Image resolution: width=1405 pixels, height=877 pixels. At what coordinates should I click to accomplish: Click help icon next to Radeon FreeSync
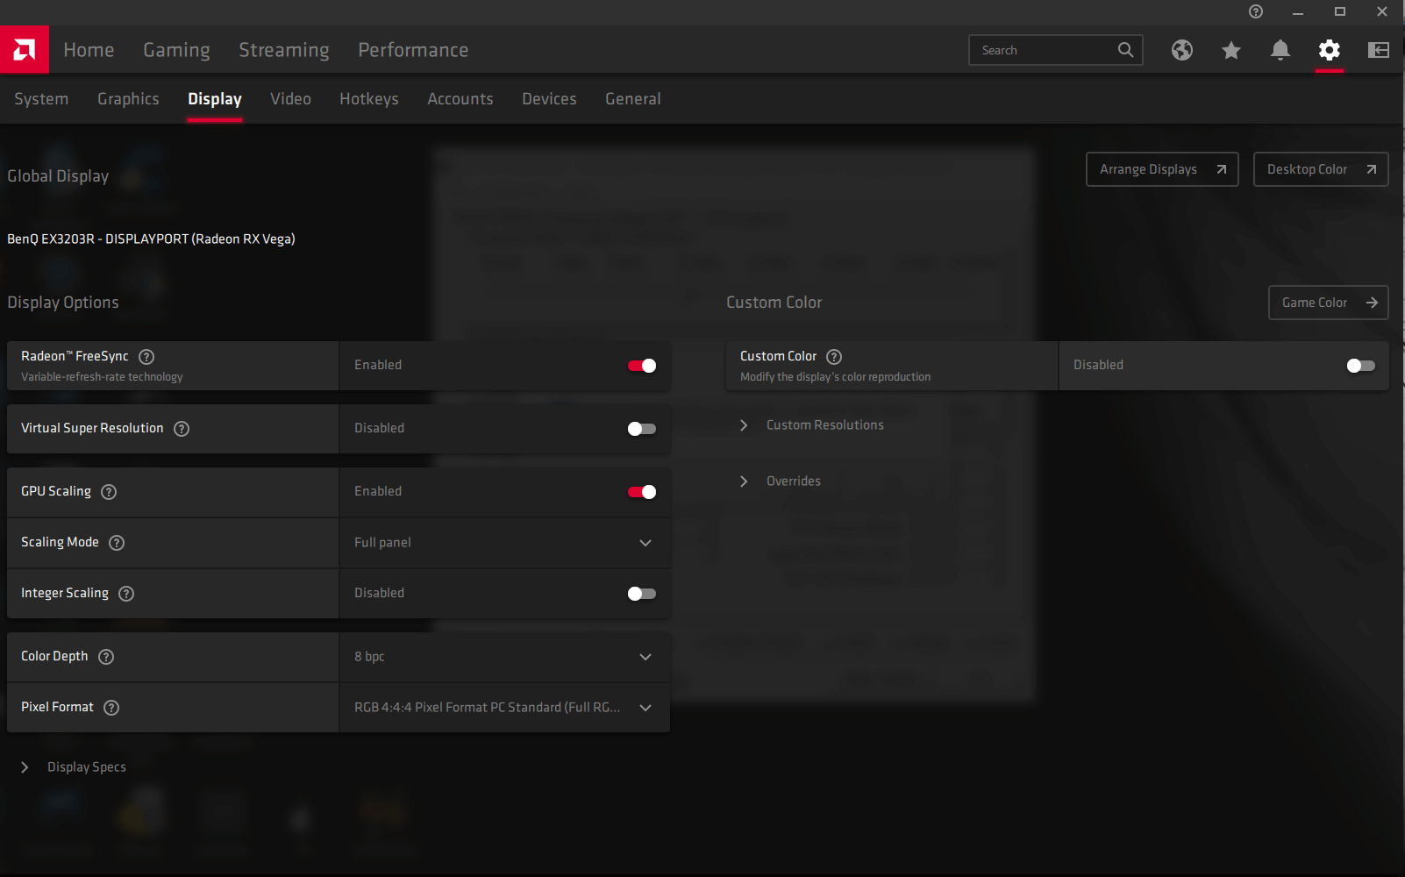146,357
